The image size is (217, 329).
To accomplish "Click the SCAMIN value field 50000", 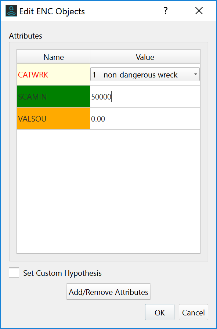I will click(x=145, y=97).
